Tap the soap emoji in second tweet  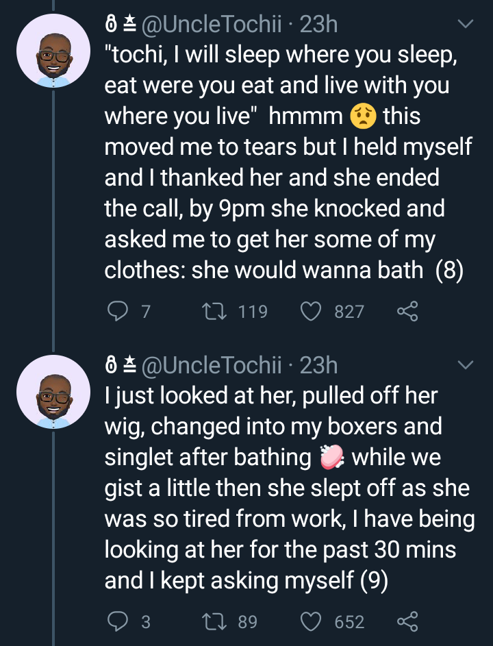[x=332, y=458]
